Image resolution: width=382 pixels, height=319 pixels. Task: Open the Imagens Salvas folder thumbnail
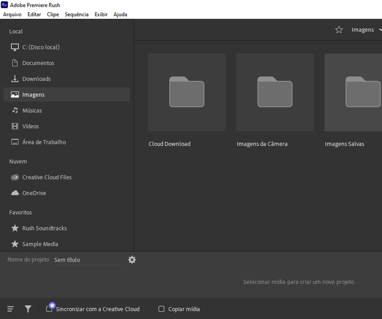point(353,92)
